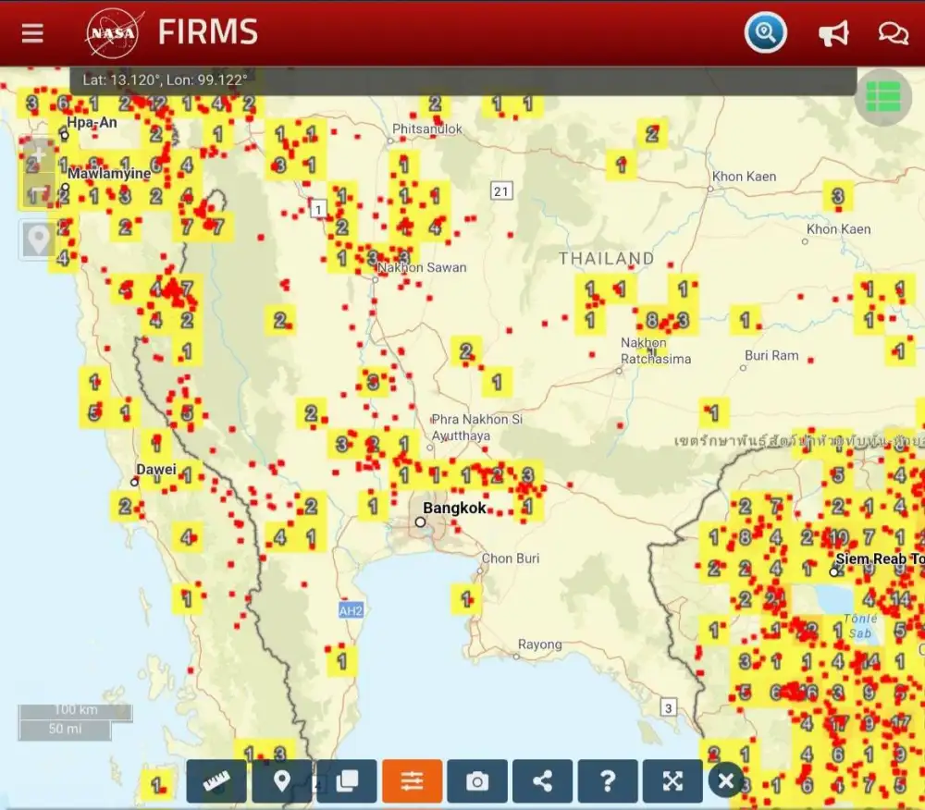This screenshot has height=810, width=925.
Task: Toggle the orange advanced settings sliders button
Action: (x=413, y=781)
